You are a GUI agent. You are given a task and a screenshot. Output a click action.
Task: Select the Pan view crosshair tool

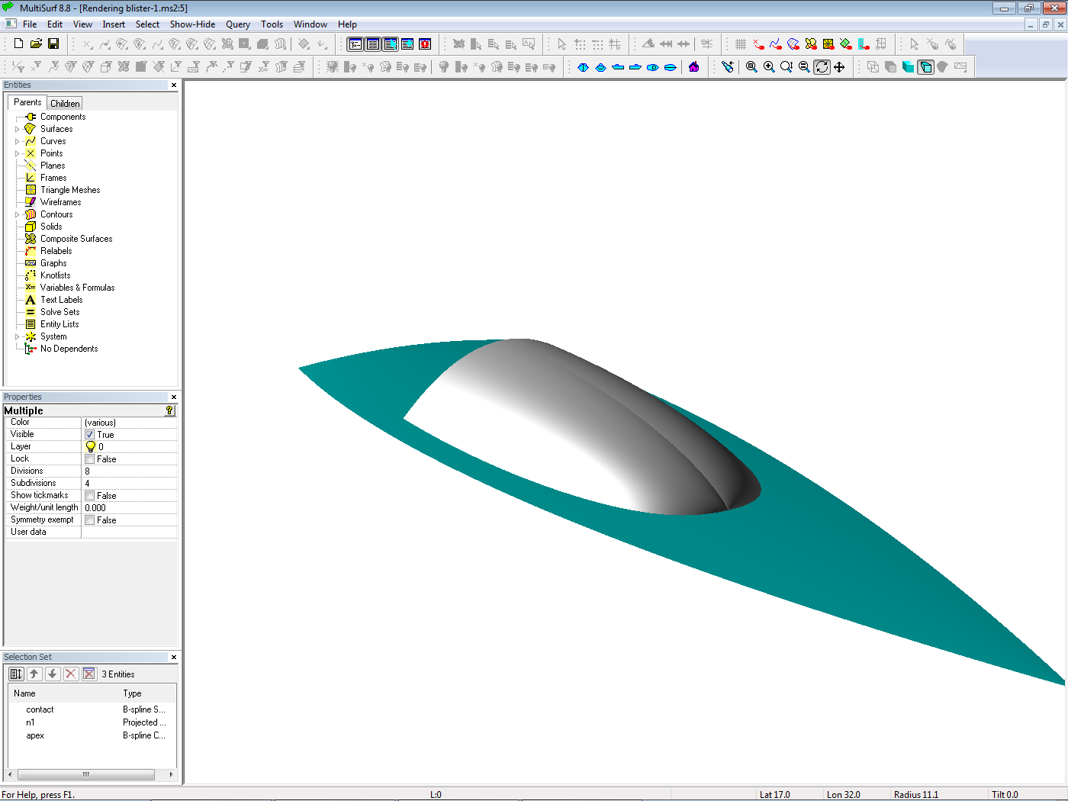pos(839,67)
